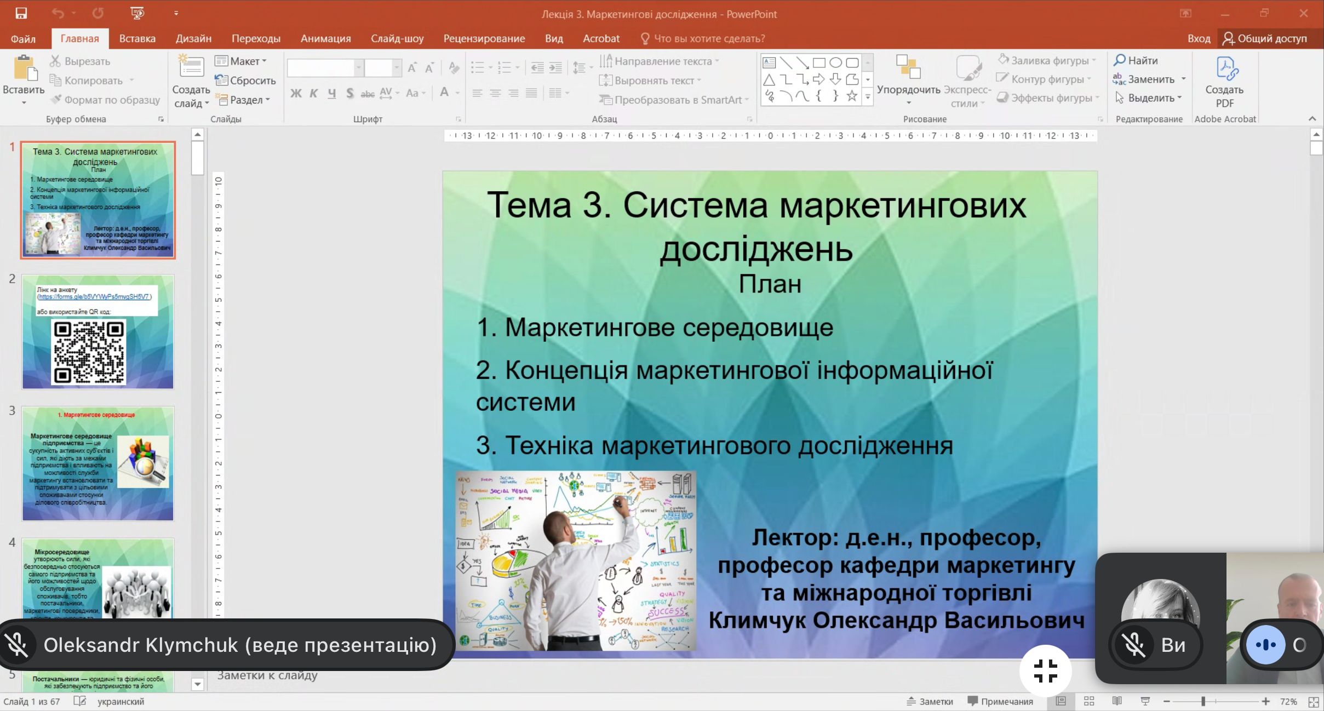Image resolution: width=1324 pixels, height=711 pixels.
Task: Start slideshow from the status bar icon
Action: (1145, 701)
